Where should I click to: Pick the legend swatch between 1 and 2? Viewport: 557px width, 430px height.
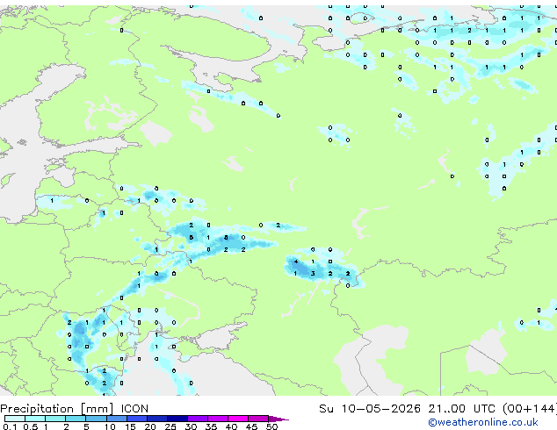click(x=55, y=419)
